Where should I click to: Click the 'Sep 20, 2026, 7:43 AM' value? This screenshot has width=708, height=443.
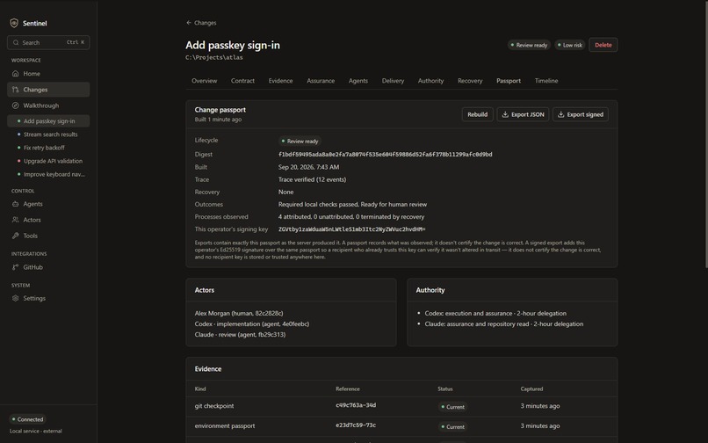309,167
